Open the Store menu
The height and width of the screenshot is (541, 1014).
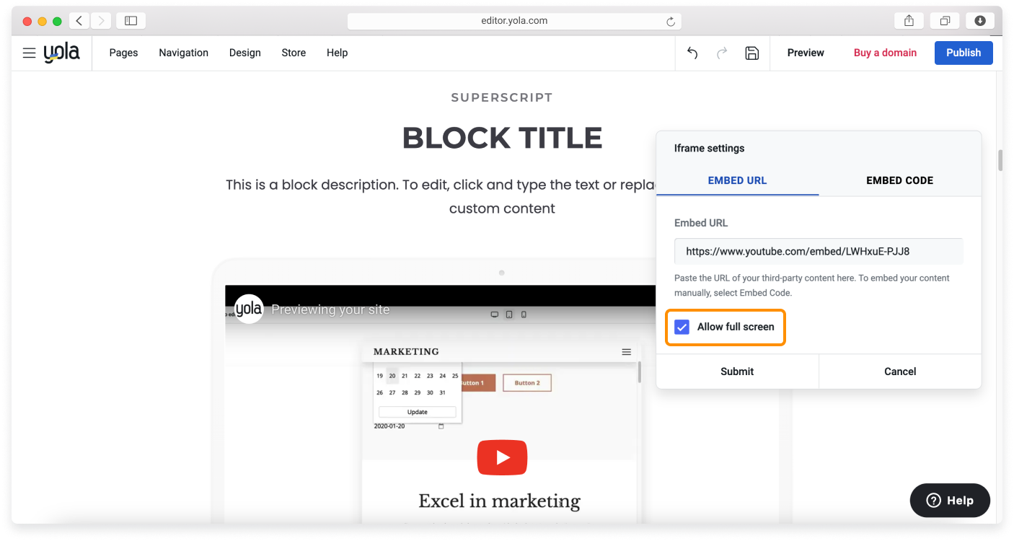click(293, 53)
